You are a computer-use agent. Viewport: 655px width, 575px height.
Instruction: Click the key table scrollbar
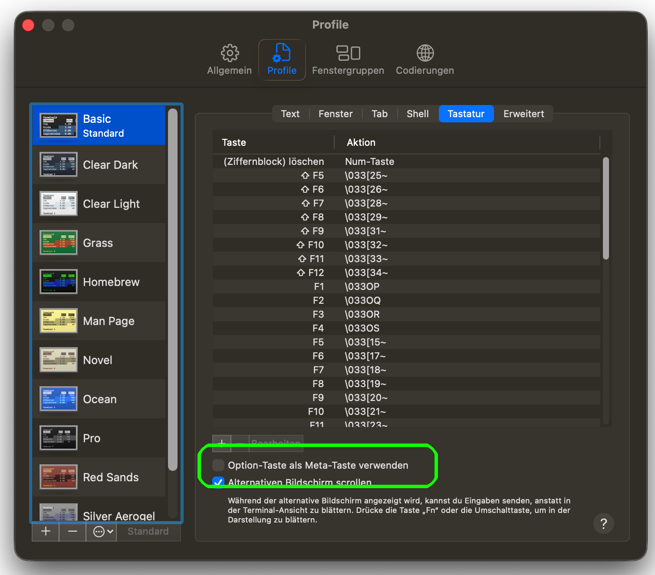click(606, 208)
